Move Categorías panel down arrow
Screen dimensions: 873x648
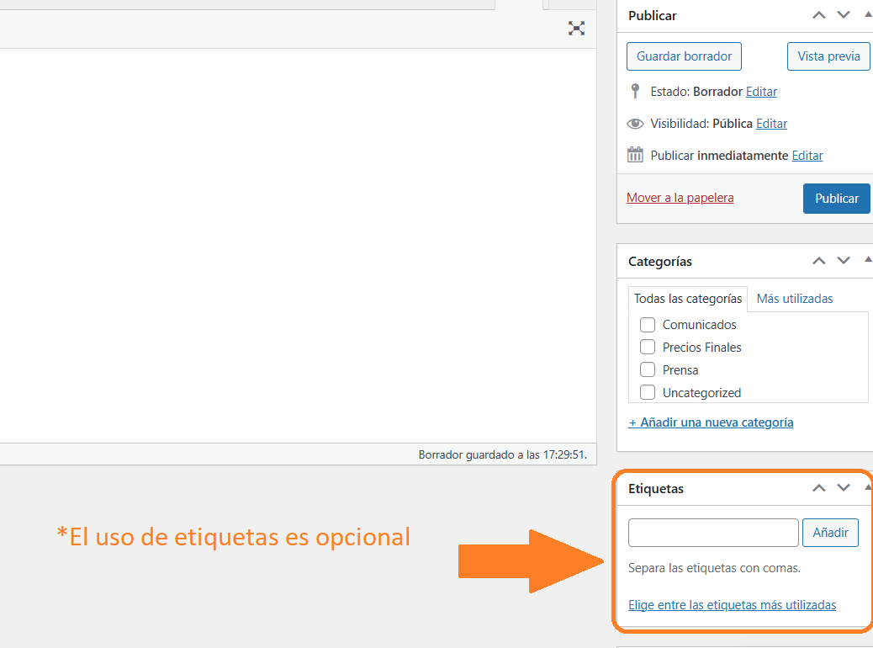point(844,261)
